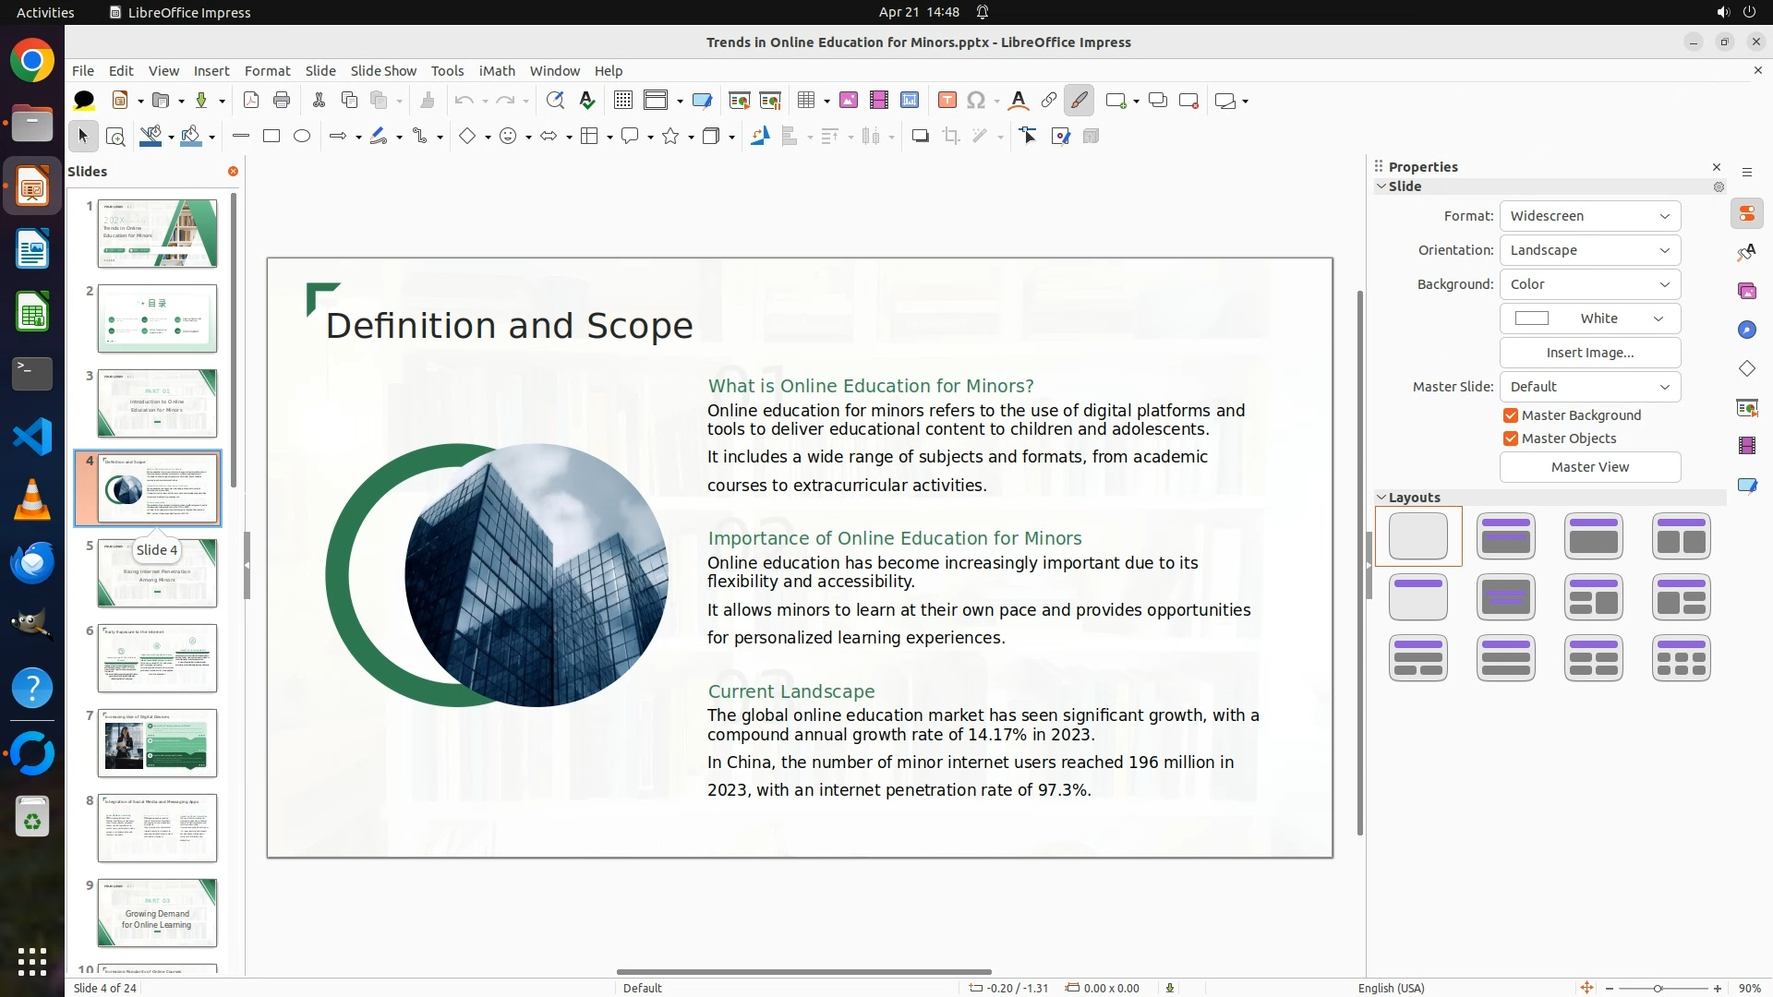Toggle the Display Grid icon
This screenshot has height=997, width=1773.
click(x=623, y=101)
